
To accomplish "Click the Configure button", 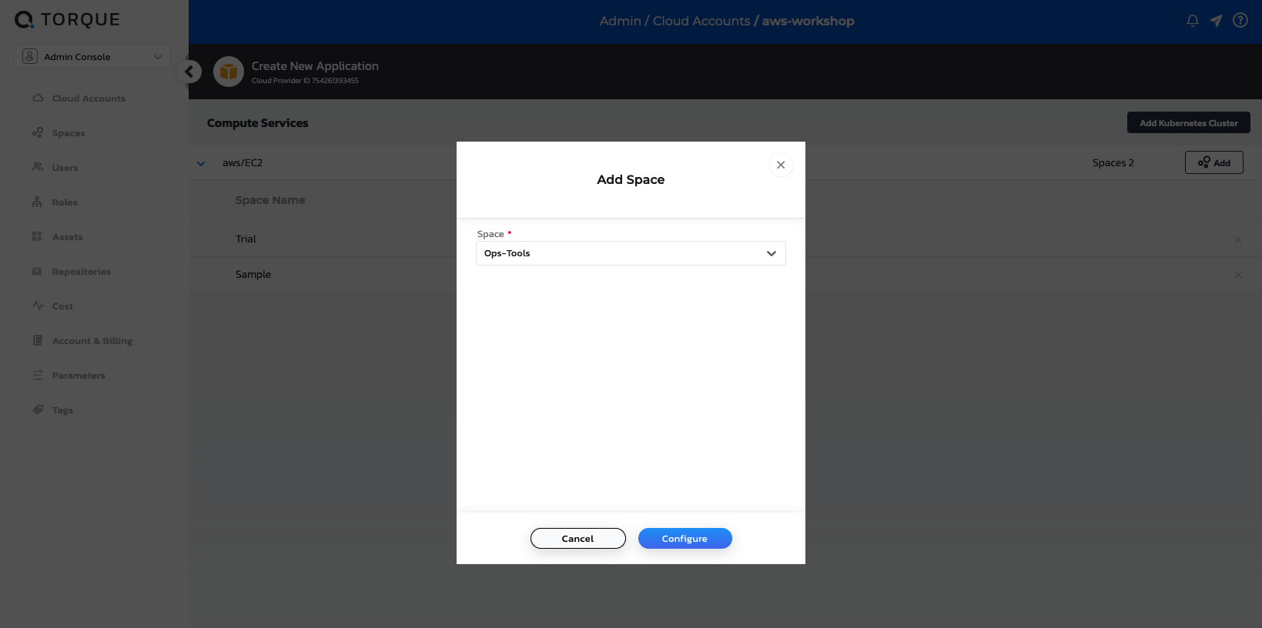I will point(685,539).
